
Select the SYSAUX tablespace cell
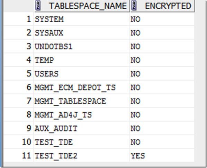82,33
